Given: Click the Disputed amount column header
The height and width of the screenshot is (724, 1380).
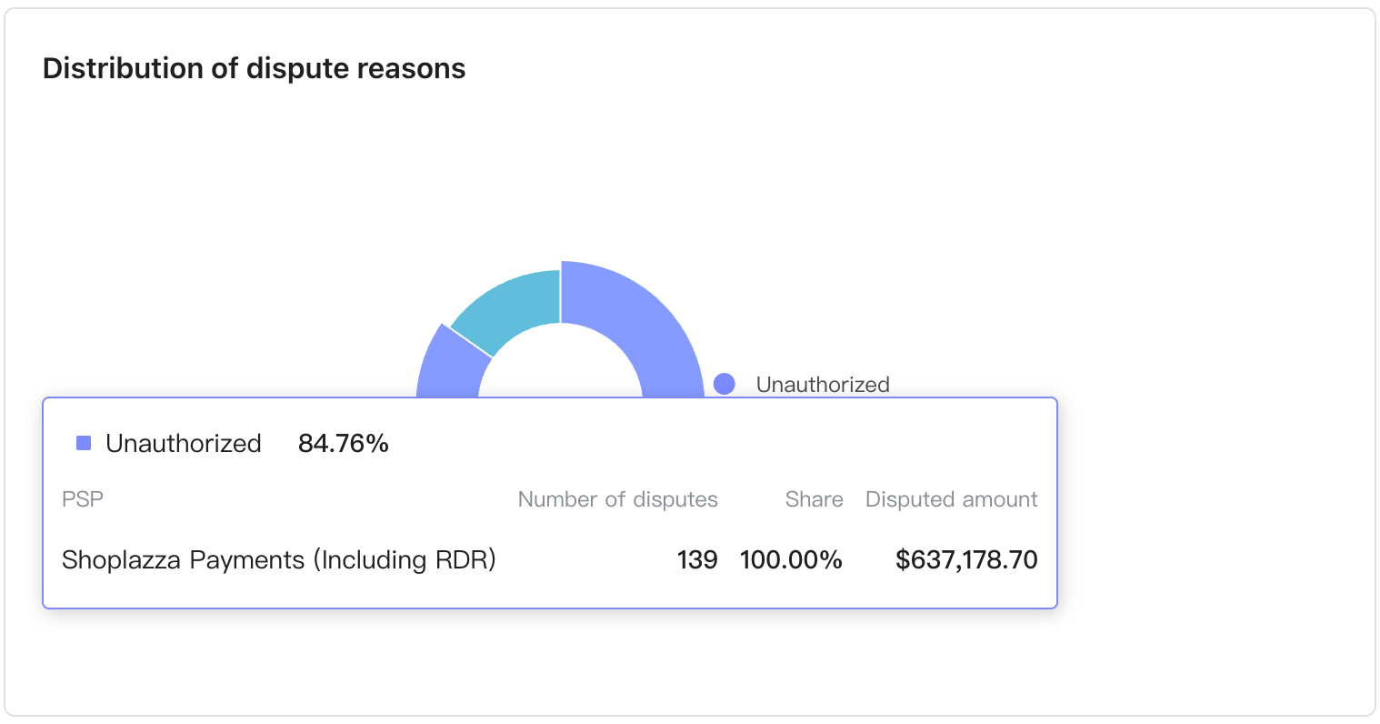Looking at the screenshot, I should click(951, 499).
